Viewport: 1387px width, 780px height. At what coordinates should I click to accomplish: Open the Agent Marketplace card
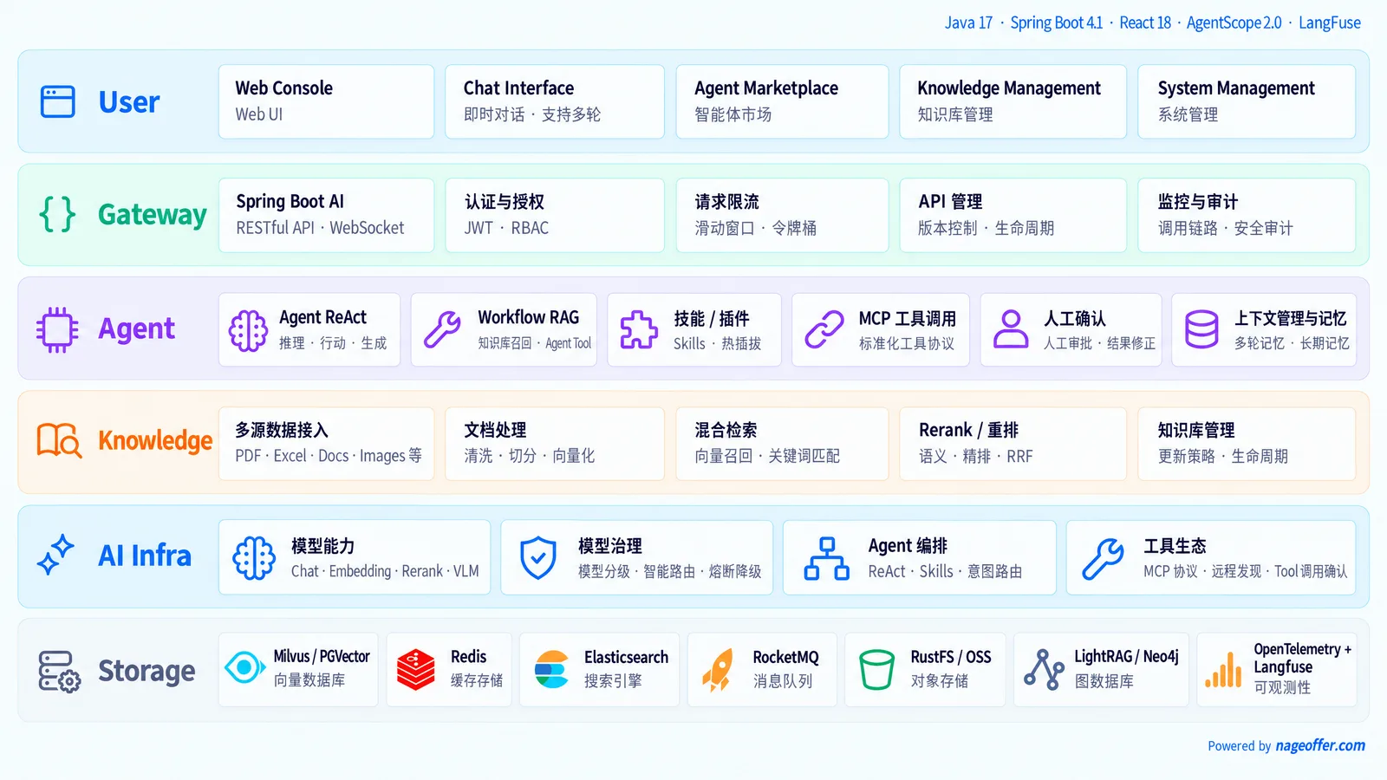pos(782,101)
